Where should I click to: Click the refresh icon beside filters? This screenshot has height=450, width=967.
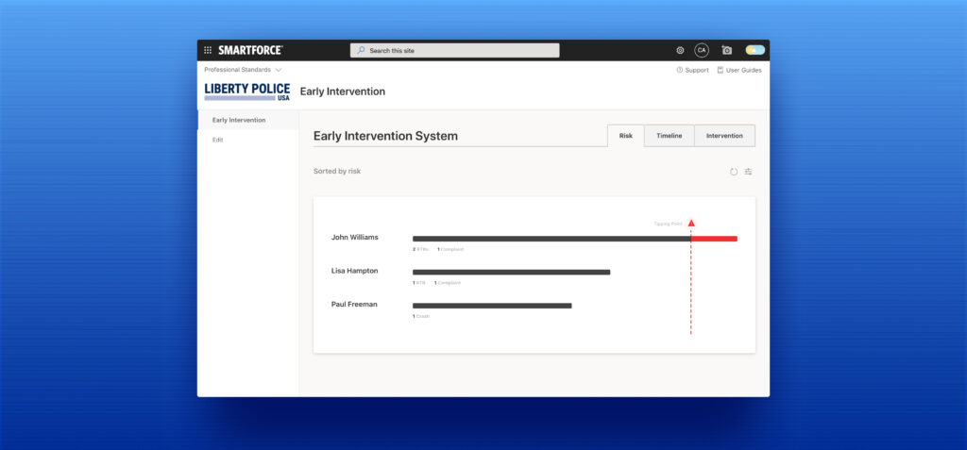[734, 172]
